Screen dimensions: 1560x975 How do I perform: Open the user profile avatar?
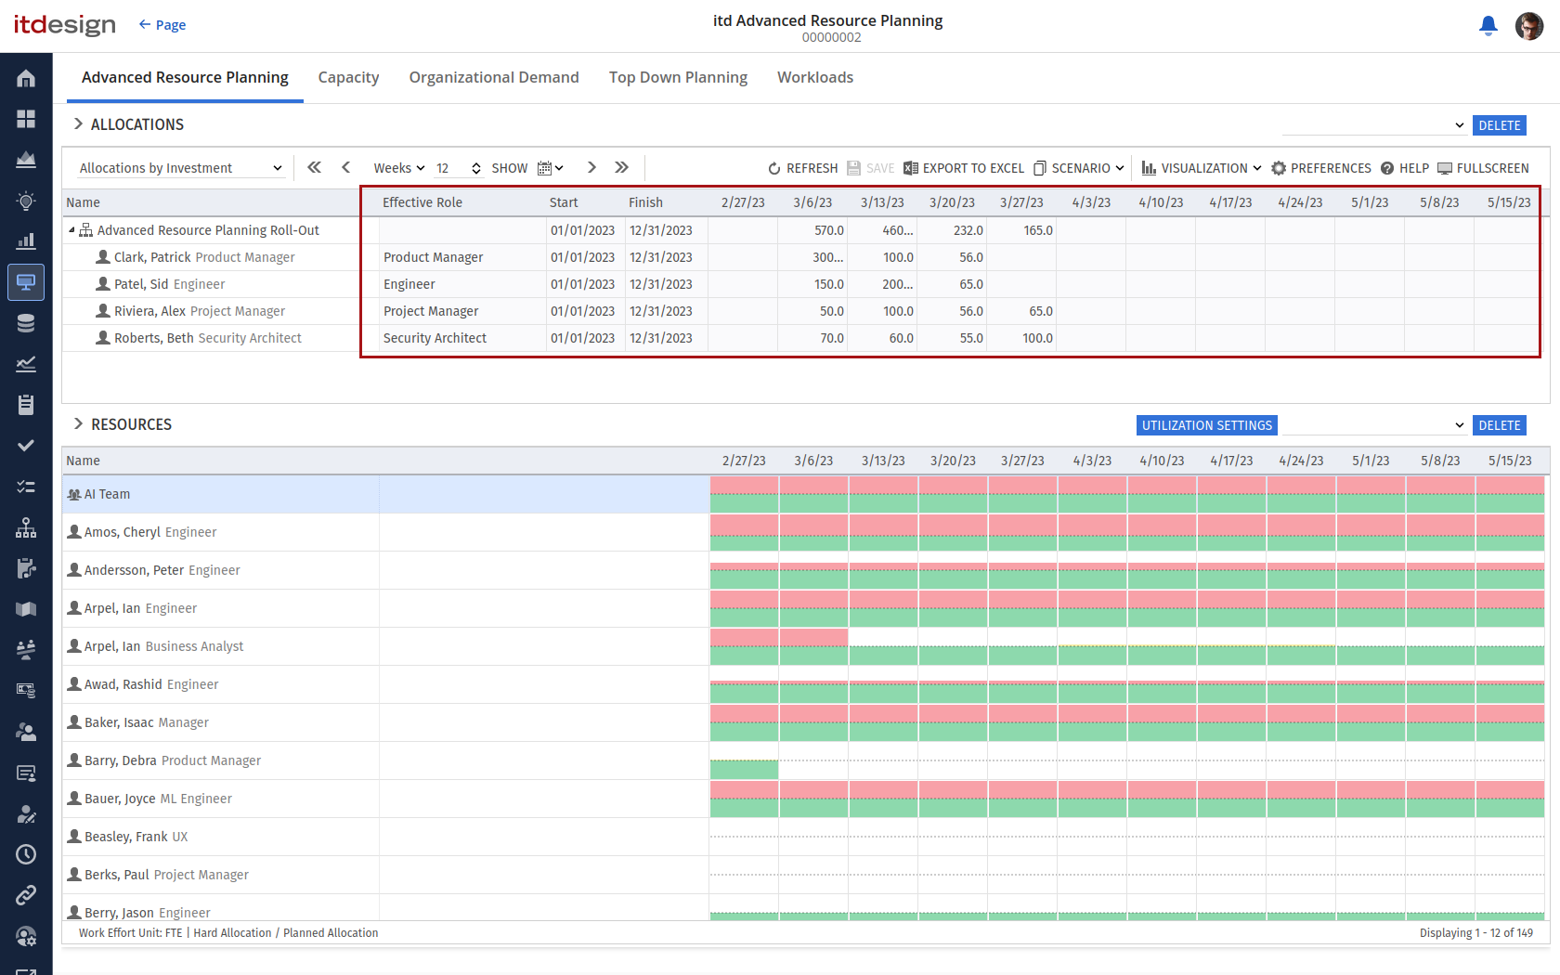click(x=1529, y=26)
